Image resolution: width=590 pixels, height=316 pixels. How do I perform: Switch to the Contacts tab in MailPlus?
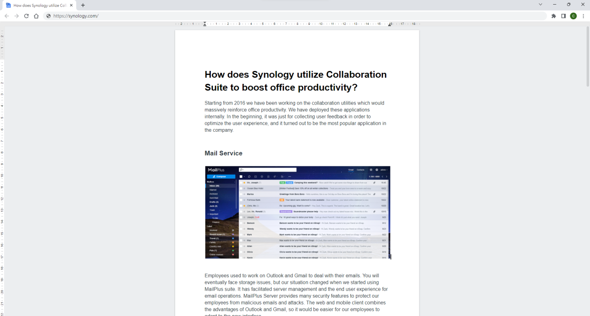360,170
